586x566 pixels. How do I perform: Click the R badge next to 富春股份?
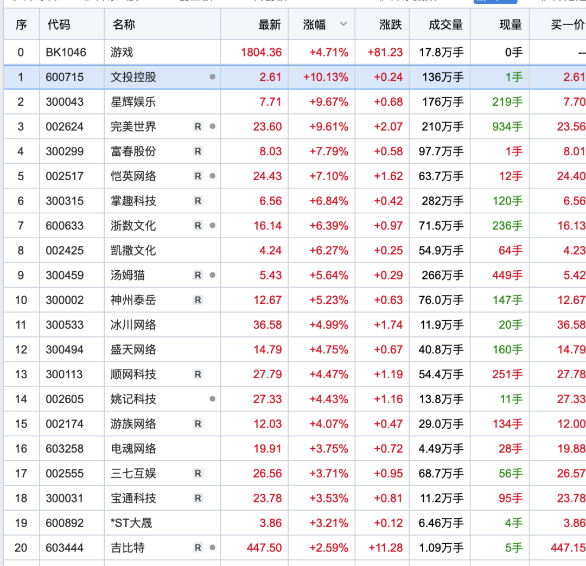pyautogui.click(x=198, y=151)
